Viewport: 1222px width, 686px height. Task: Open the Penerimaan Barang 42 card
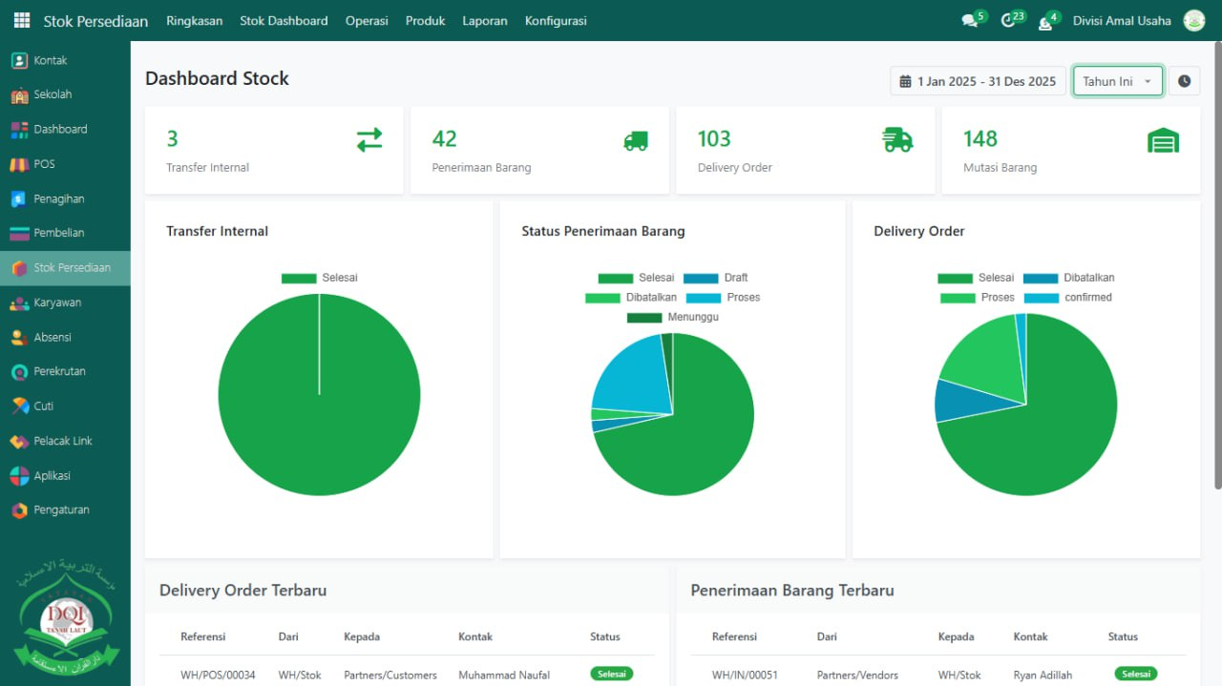point(539,151)
